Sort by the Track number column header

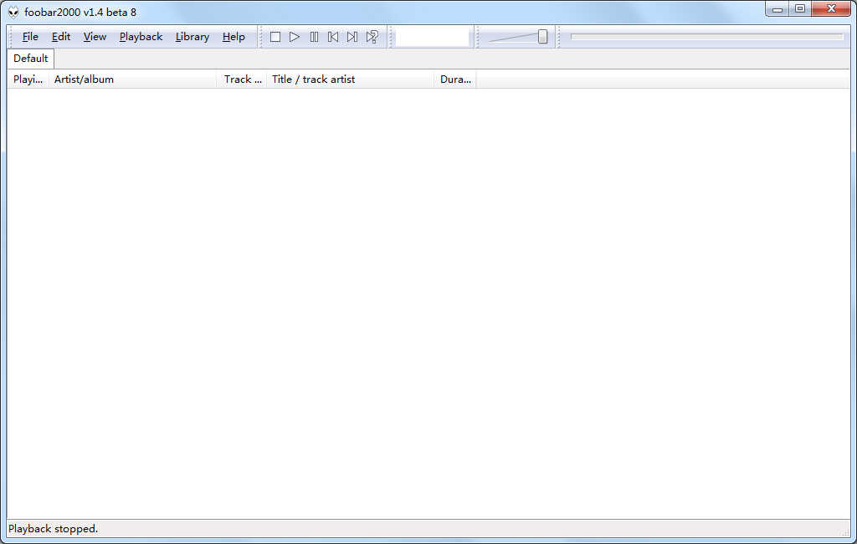click(x=242, y=80)
